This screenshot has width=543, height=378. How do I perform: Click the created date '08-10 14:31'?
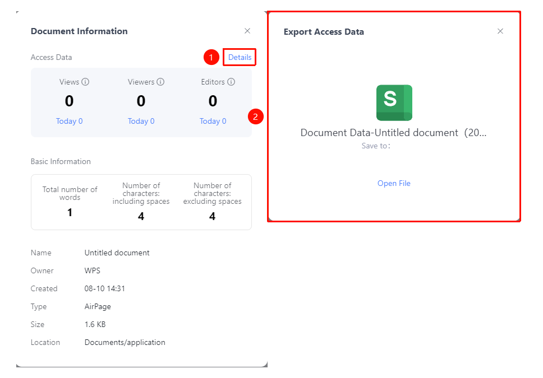[x=104, y=289]
